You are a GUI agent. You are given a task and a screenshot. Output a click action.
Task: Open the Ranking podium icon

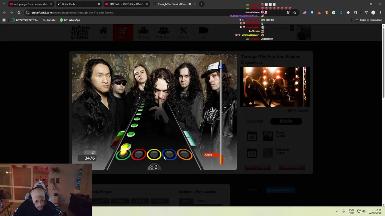tap(143, 33)
